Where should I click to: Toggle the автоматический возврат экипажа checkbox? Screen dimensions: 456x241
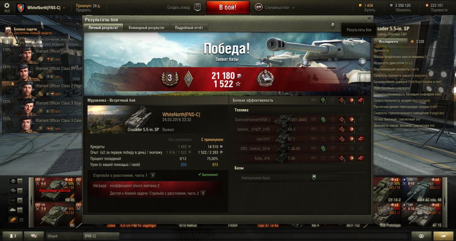[x=22, y=44]
